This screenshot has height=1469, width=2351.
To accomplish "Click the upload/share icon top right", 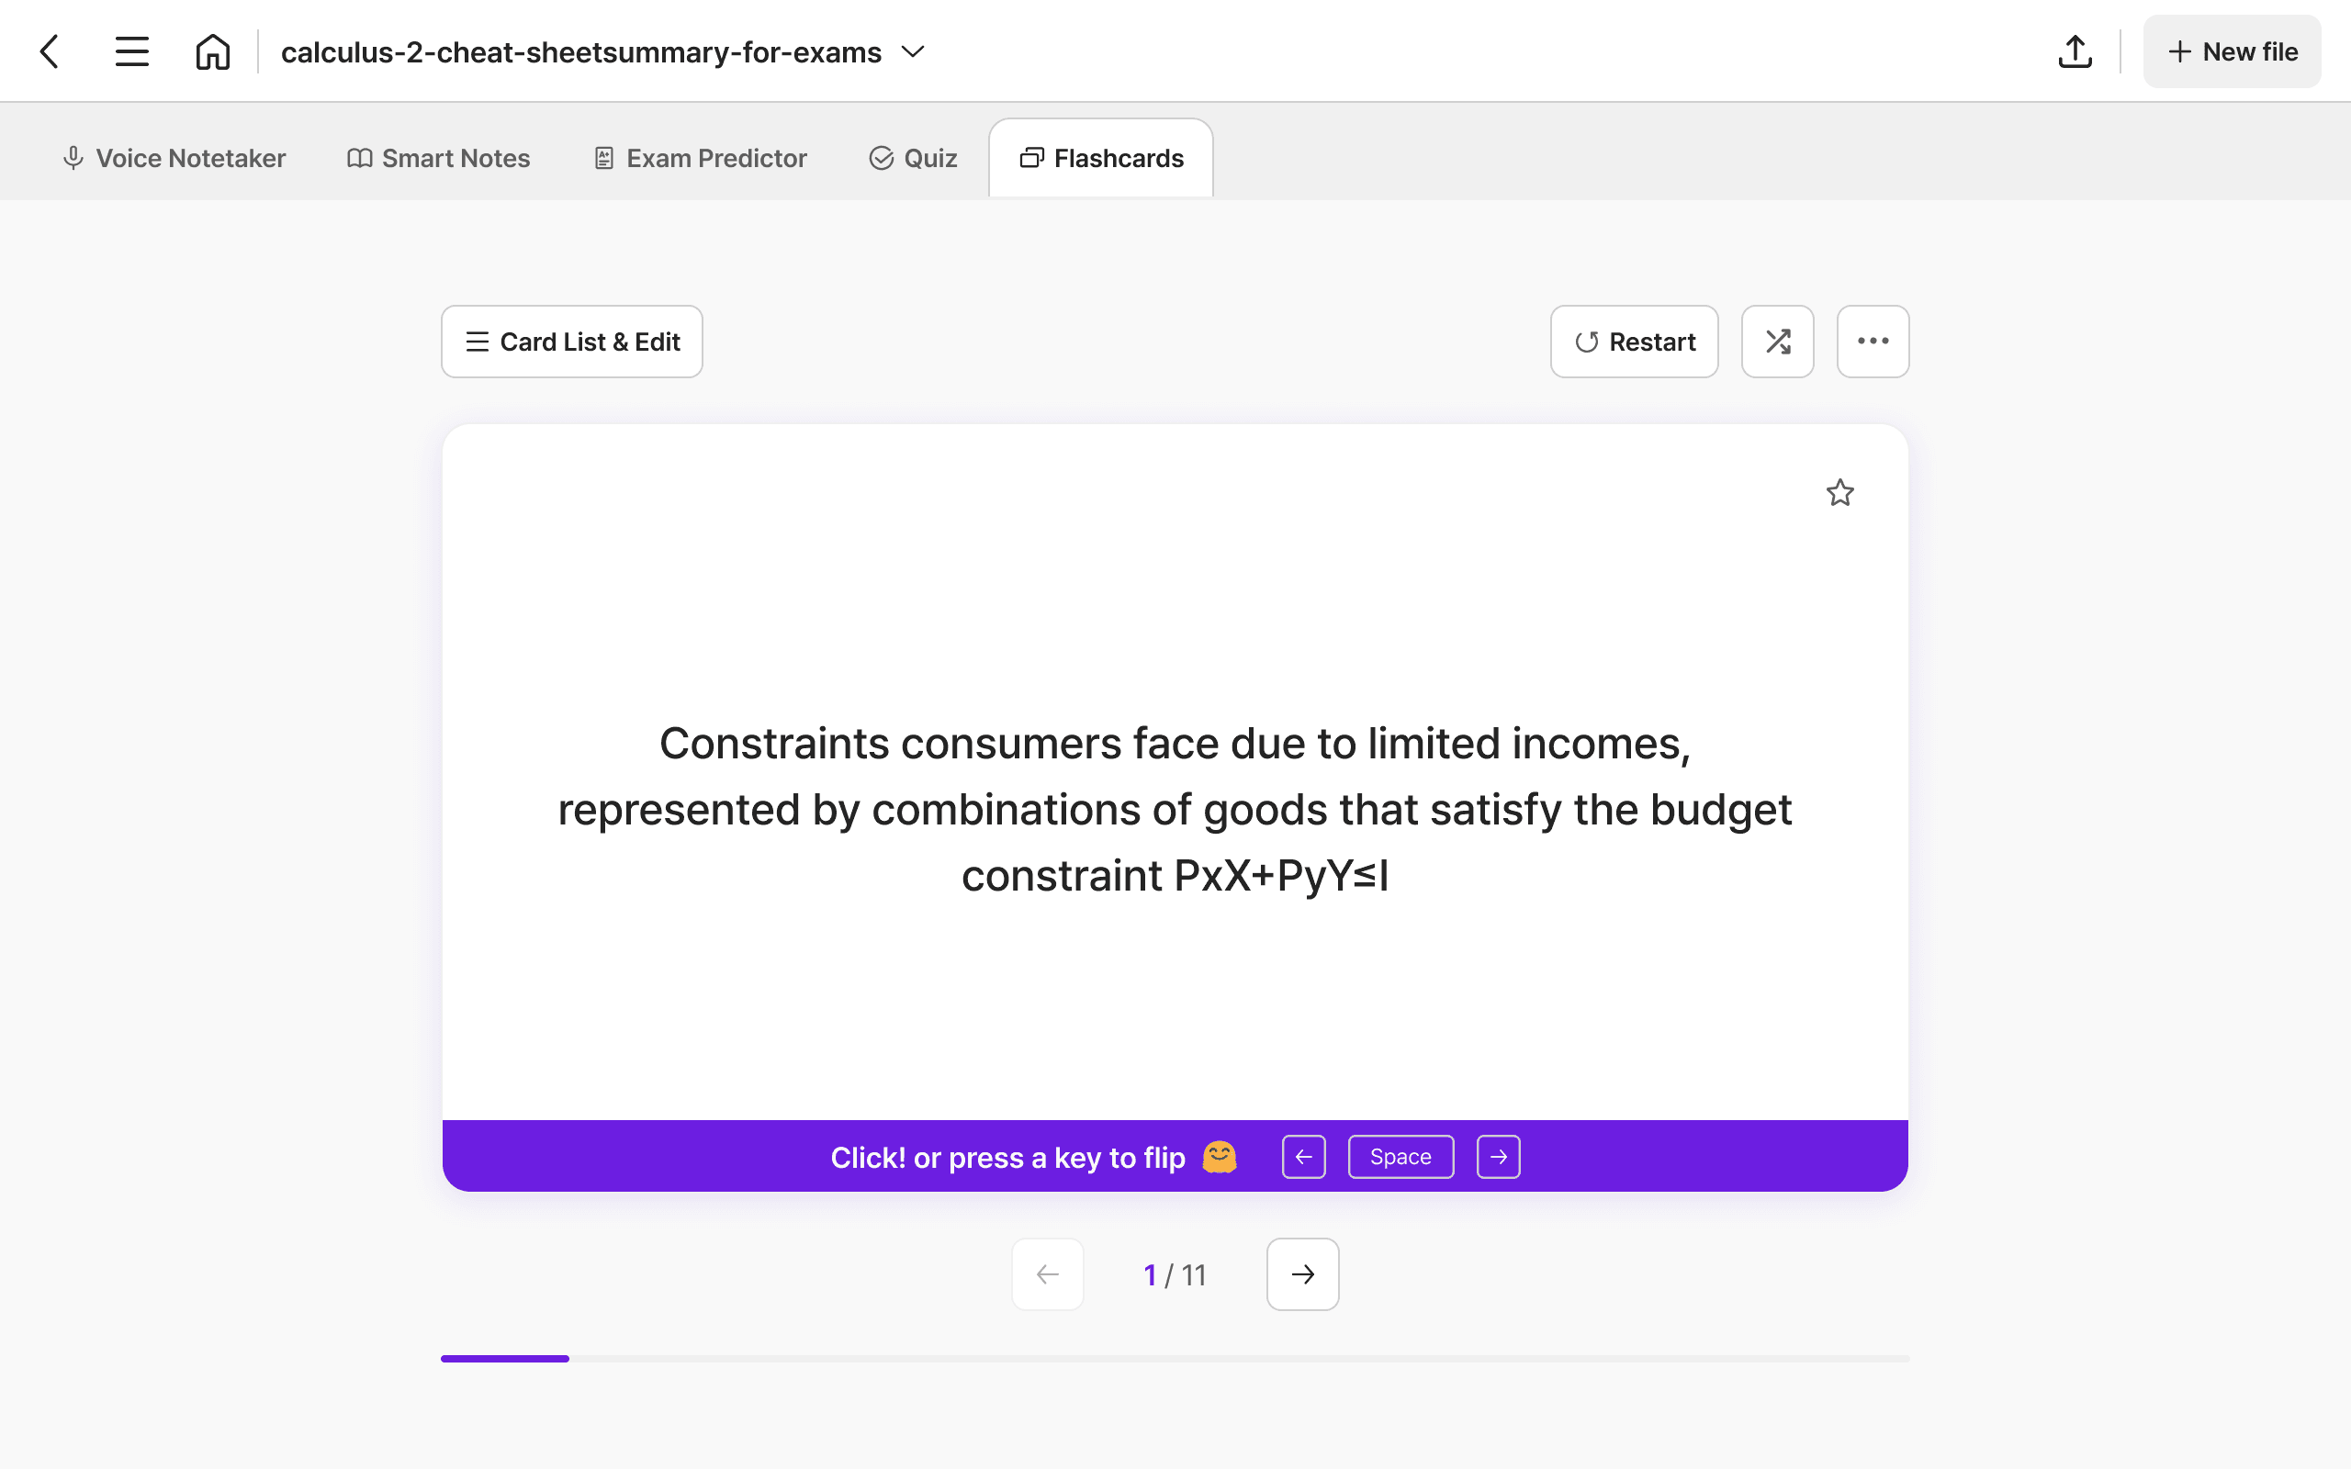I will pyautogui.click(x=2075, y=50).
